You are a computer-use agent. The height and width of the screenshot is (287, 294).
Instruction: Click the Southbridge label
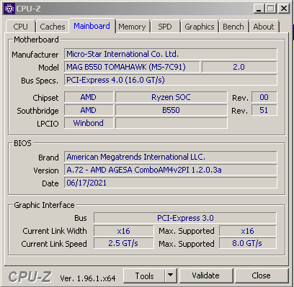(37, 111)
